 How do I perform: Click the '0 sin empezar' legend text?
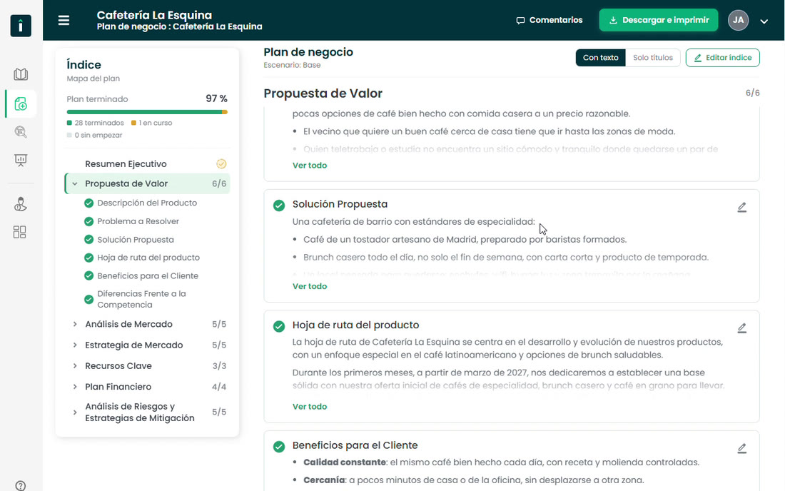tap(98, 135)
